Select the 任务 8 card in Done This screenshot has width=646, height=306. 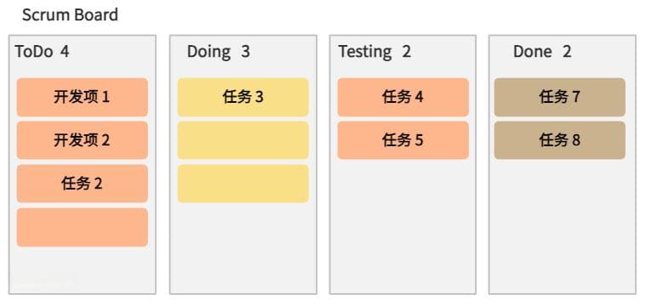point(559,140)
